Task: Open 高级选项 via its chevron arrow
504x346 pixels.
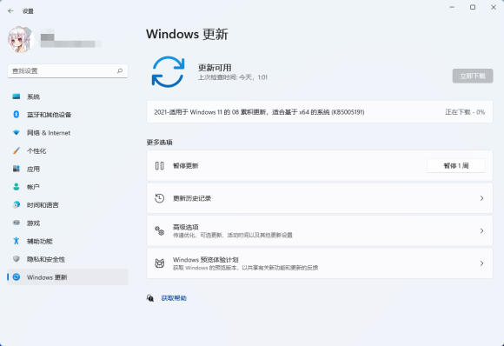Action: (481, 230)
